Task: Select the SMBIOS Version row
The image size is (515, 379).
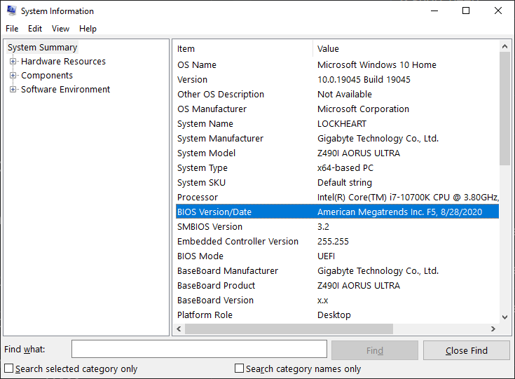Action: point(337,226)
